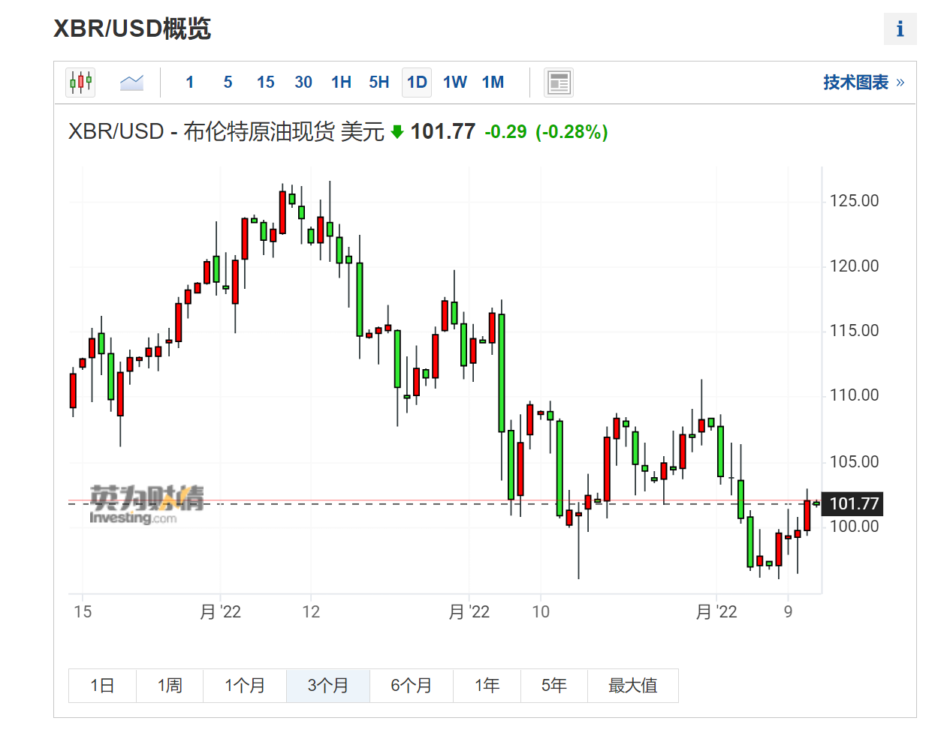
Task: Select the 30 minute interval
Action: point(303,83)
